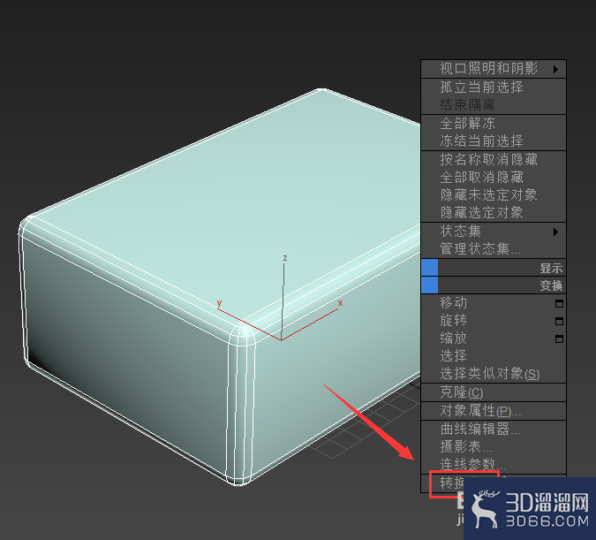Open the 移动 settings box icon
The height and width of the screenshot is (540, 596).
coord(559,303)
